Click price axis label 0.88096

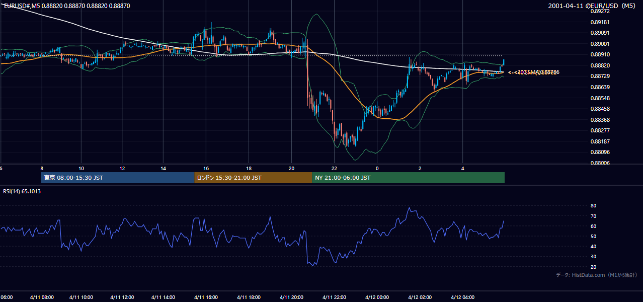tap(600, 152)
